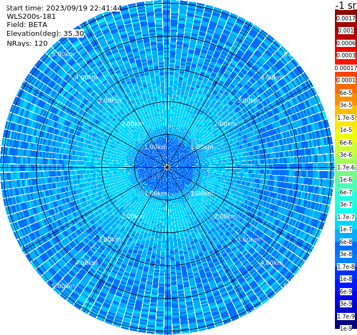Click the 5.00km ring label in lower-left quadrant
The height and width of the screenshot is (335, 357).
point(63,286)
